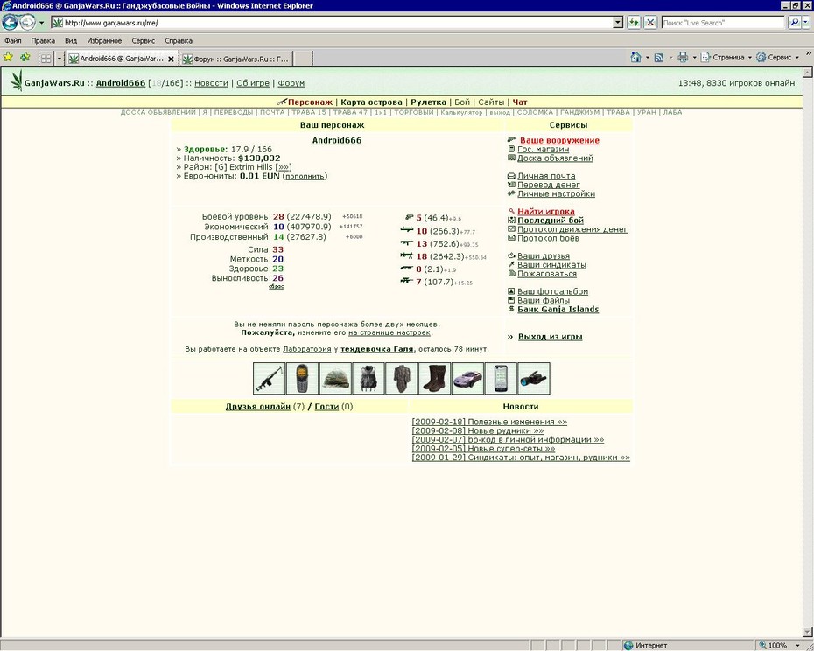Open the Банк Ganja Islands link
814x651 pixels.
[558, 310]
